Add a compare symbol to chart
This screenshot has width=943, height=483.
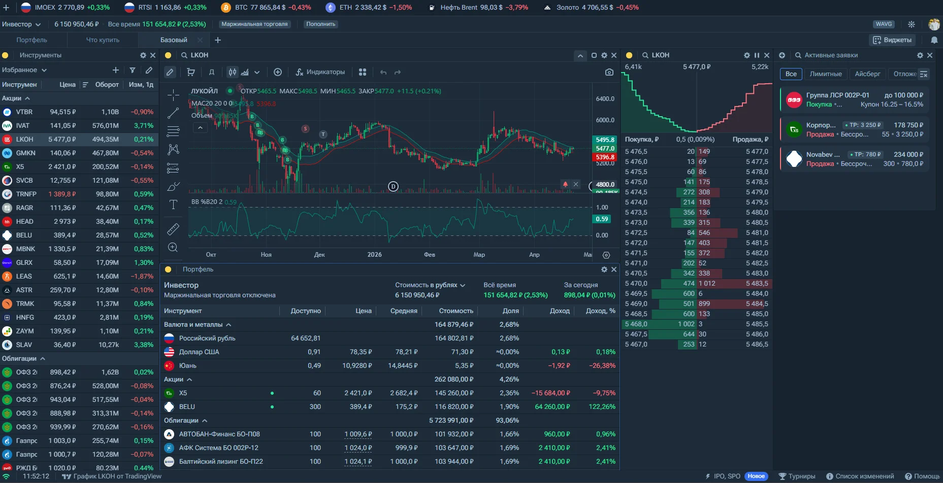pos(278,72)
